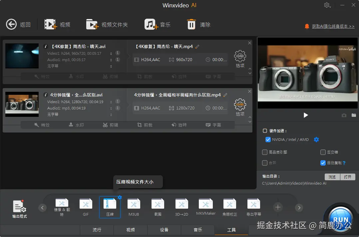Select the 导出字幕 export subtitle tool
The height and width of the screenshot is (237, 359).
[x=254, y=207]
